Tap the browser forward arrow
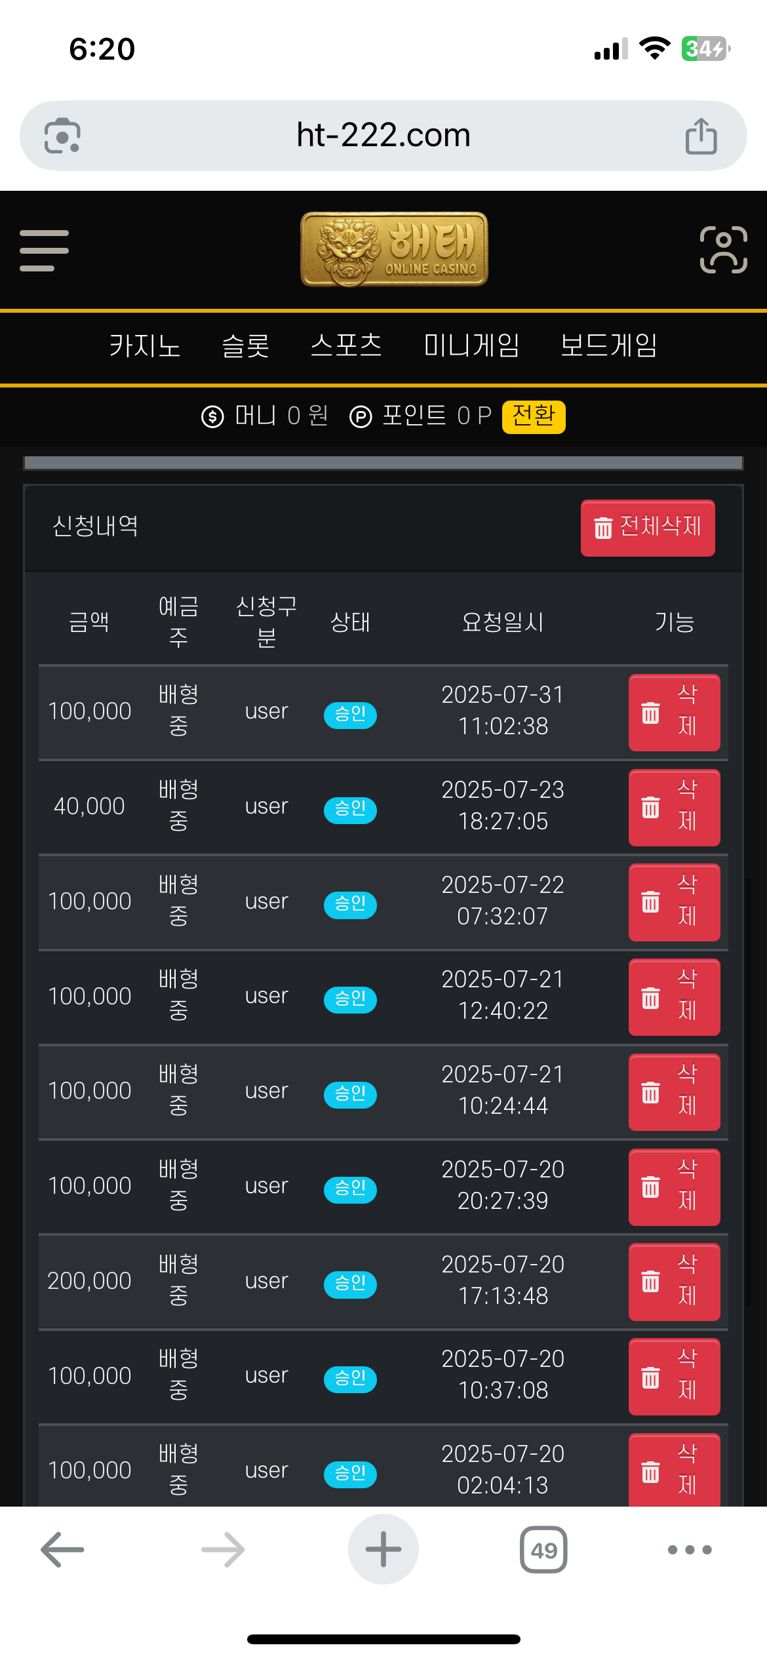 223,1550
